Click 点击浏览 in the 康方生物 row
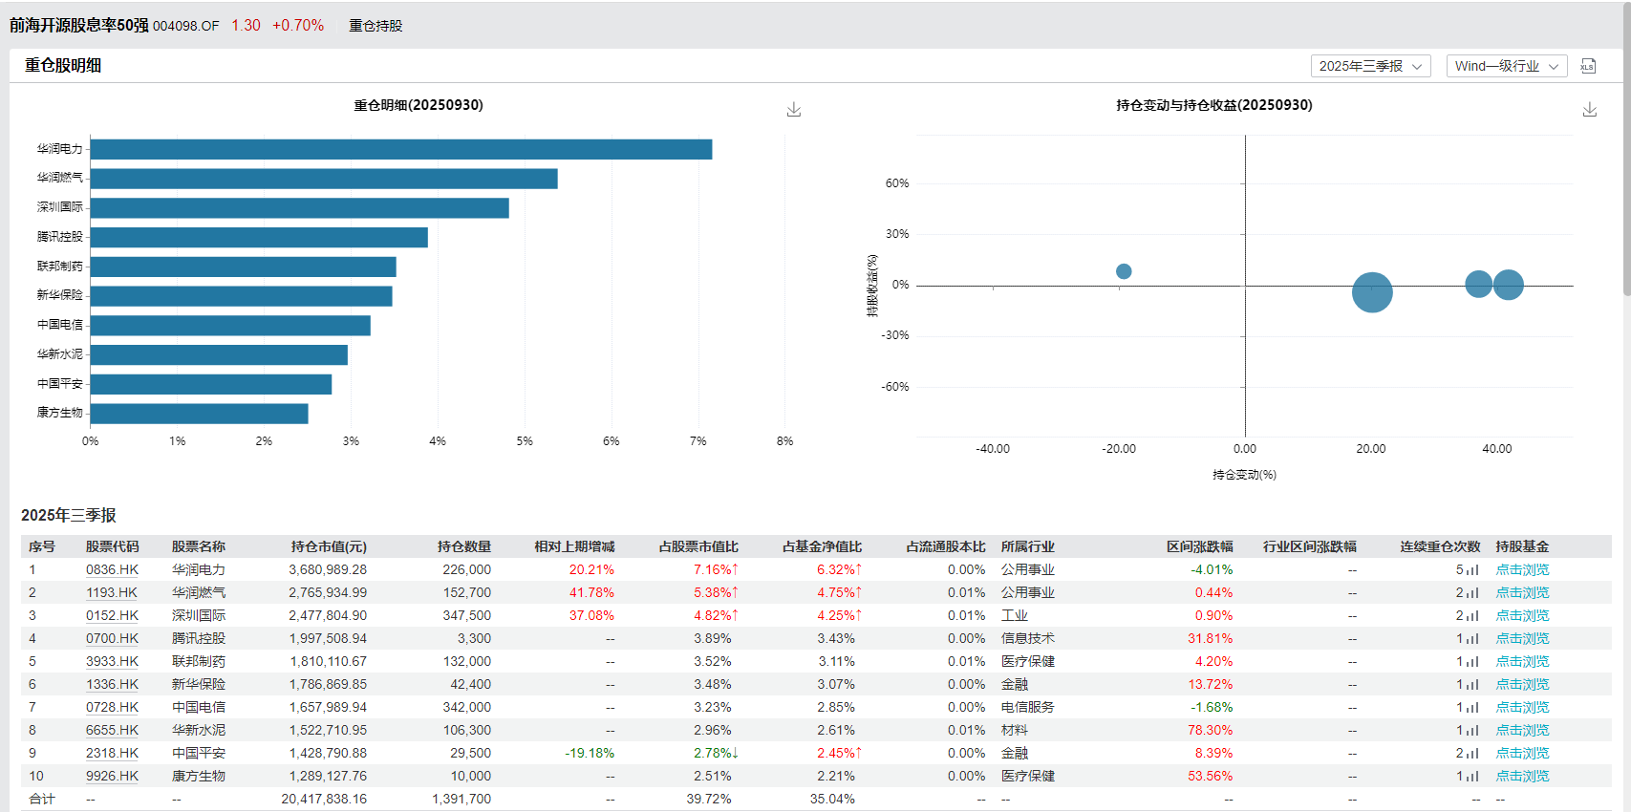Screen dimensions: 1631x812 point(1522,777)
